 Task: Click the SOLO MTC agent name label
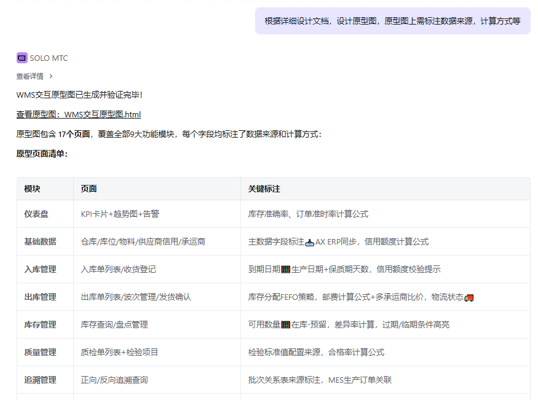click(49, 58)
